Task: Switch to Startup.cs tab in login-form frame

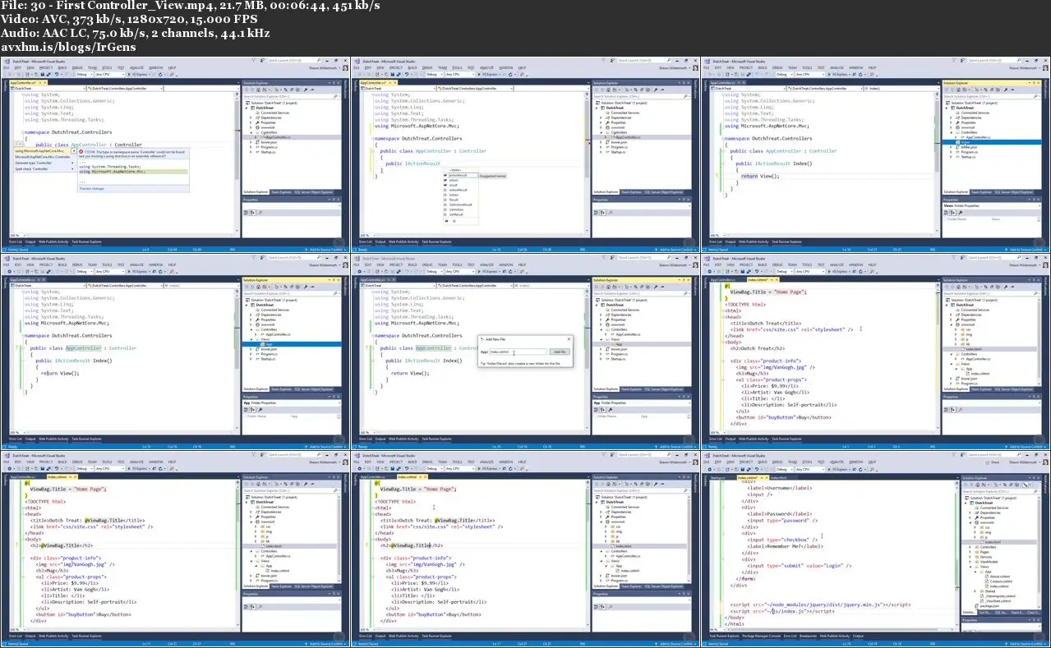Action: click(x=717, y=478)
